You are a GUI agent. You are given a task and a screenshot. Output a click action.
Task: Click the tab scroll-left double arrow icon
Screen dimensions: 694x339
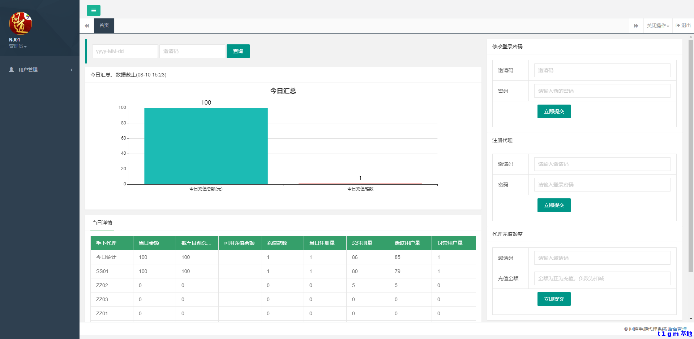pyautogui.click(x=87, y=26)
